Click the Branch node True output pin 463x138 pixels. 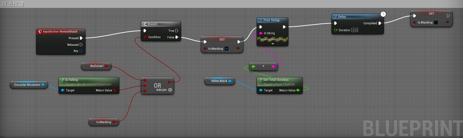pyautogui.click(x=177, y=31)
